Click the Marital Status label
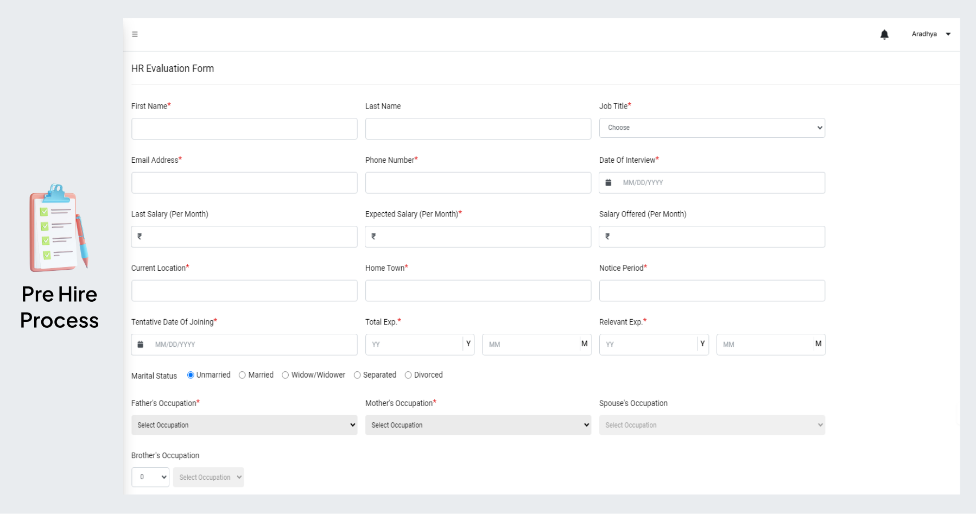 click(154, 376)
